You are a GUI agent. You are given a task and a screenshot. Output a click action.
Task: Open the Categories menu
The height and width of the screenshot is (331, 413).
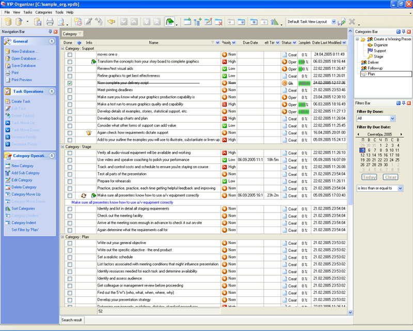(x=44, y=12)
